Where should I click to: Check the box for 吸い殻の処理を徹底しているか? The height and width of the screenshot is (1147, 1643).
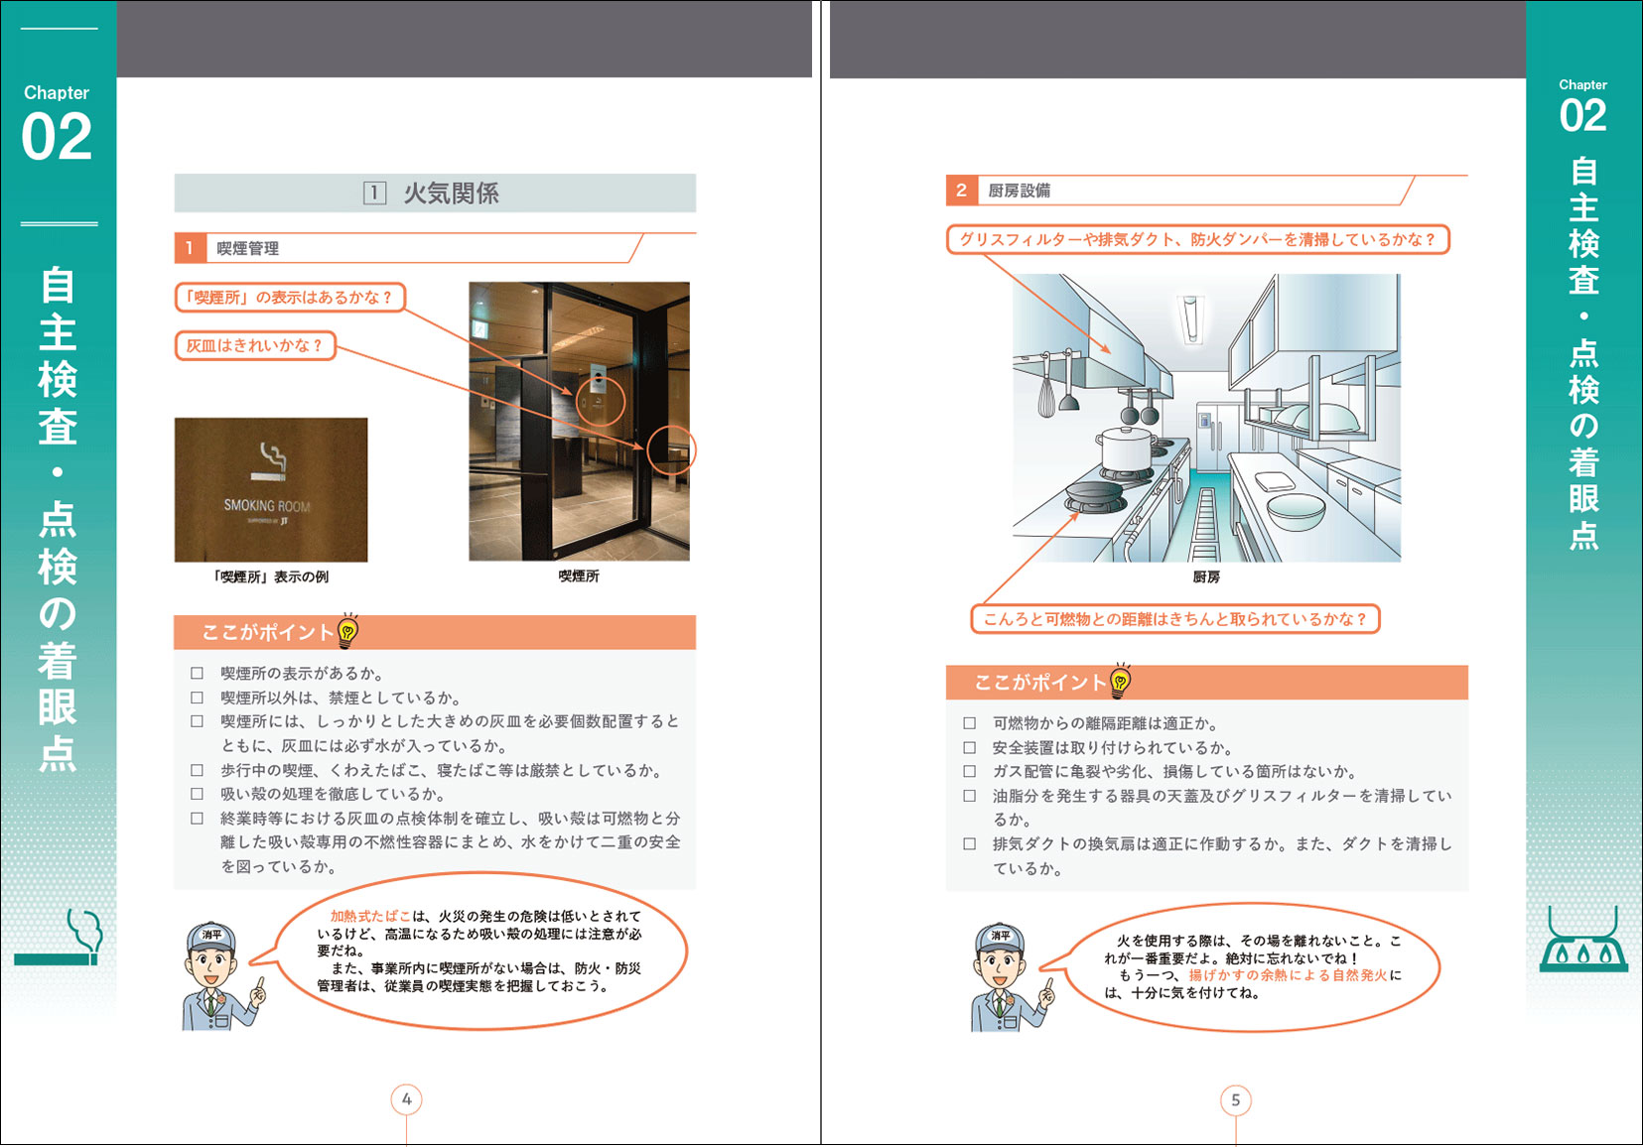[x=197, y=794]
